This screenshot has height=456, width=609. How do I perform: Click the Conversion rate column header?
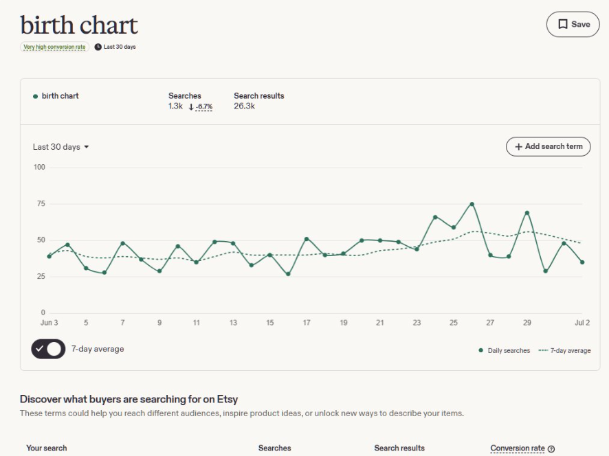(518, 448)
